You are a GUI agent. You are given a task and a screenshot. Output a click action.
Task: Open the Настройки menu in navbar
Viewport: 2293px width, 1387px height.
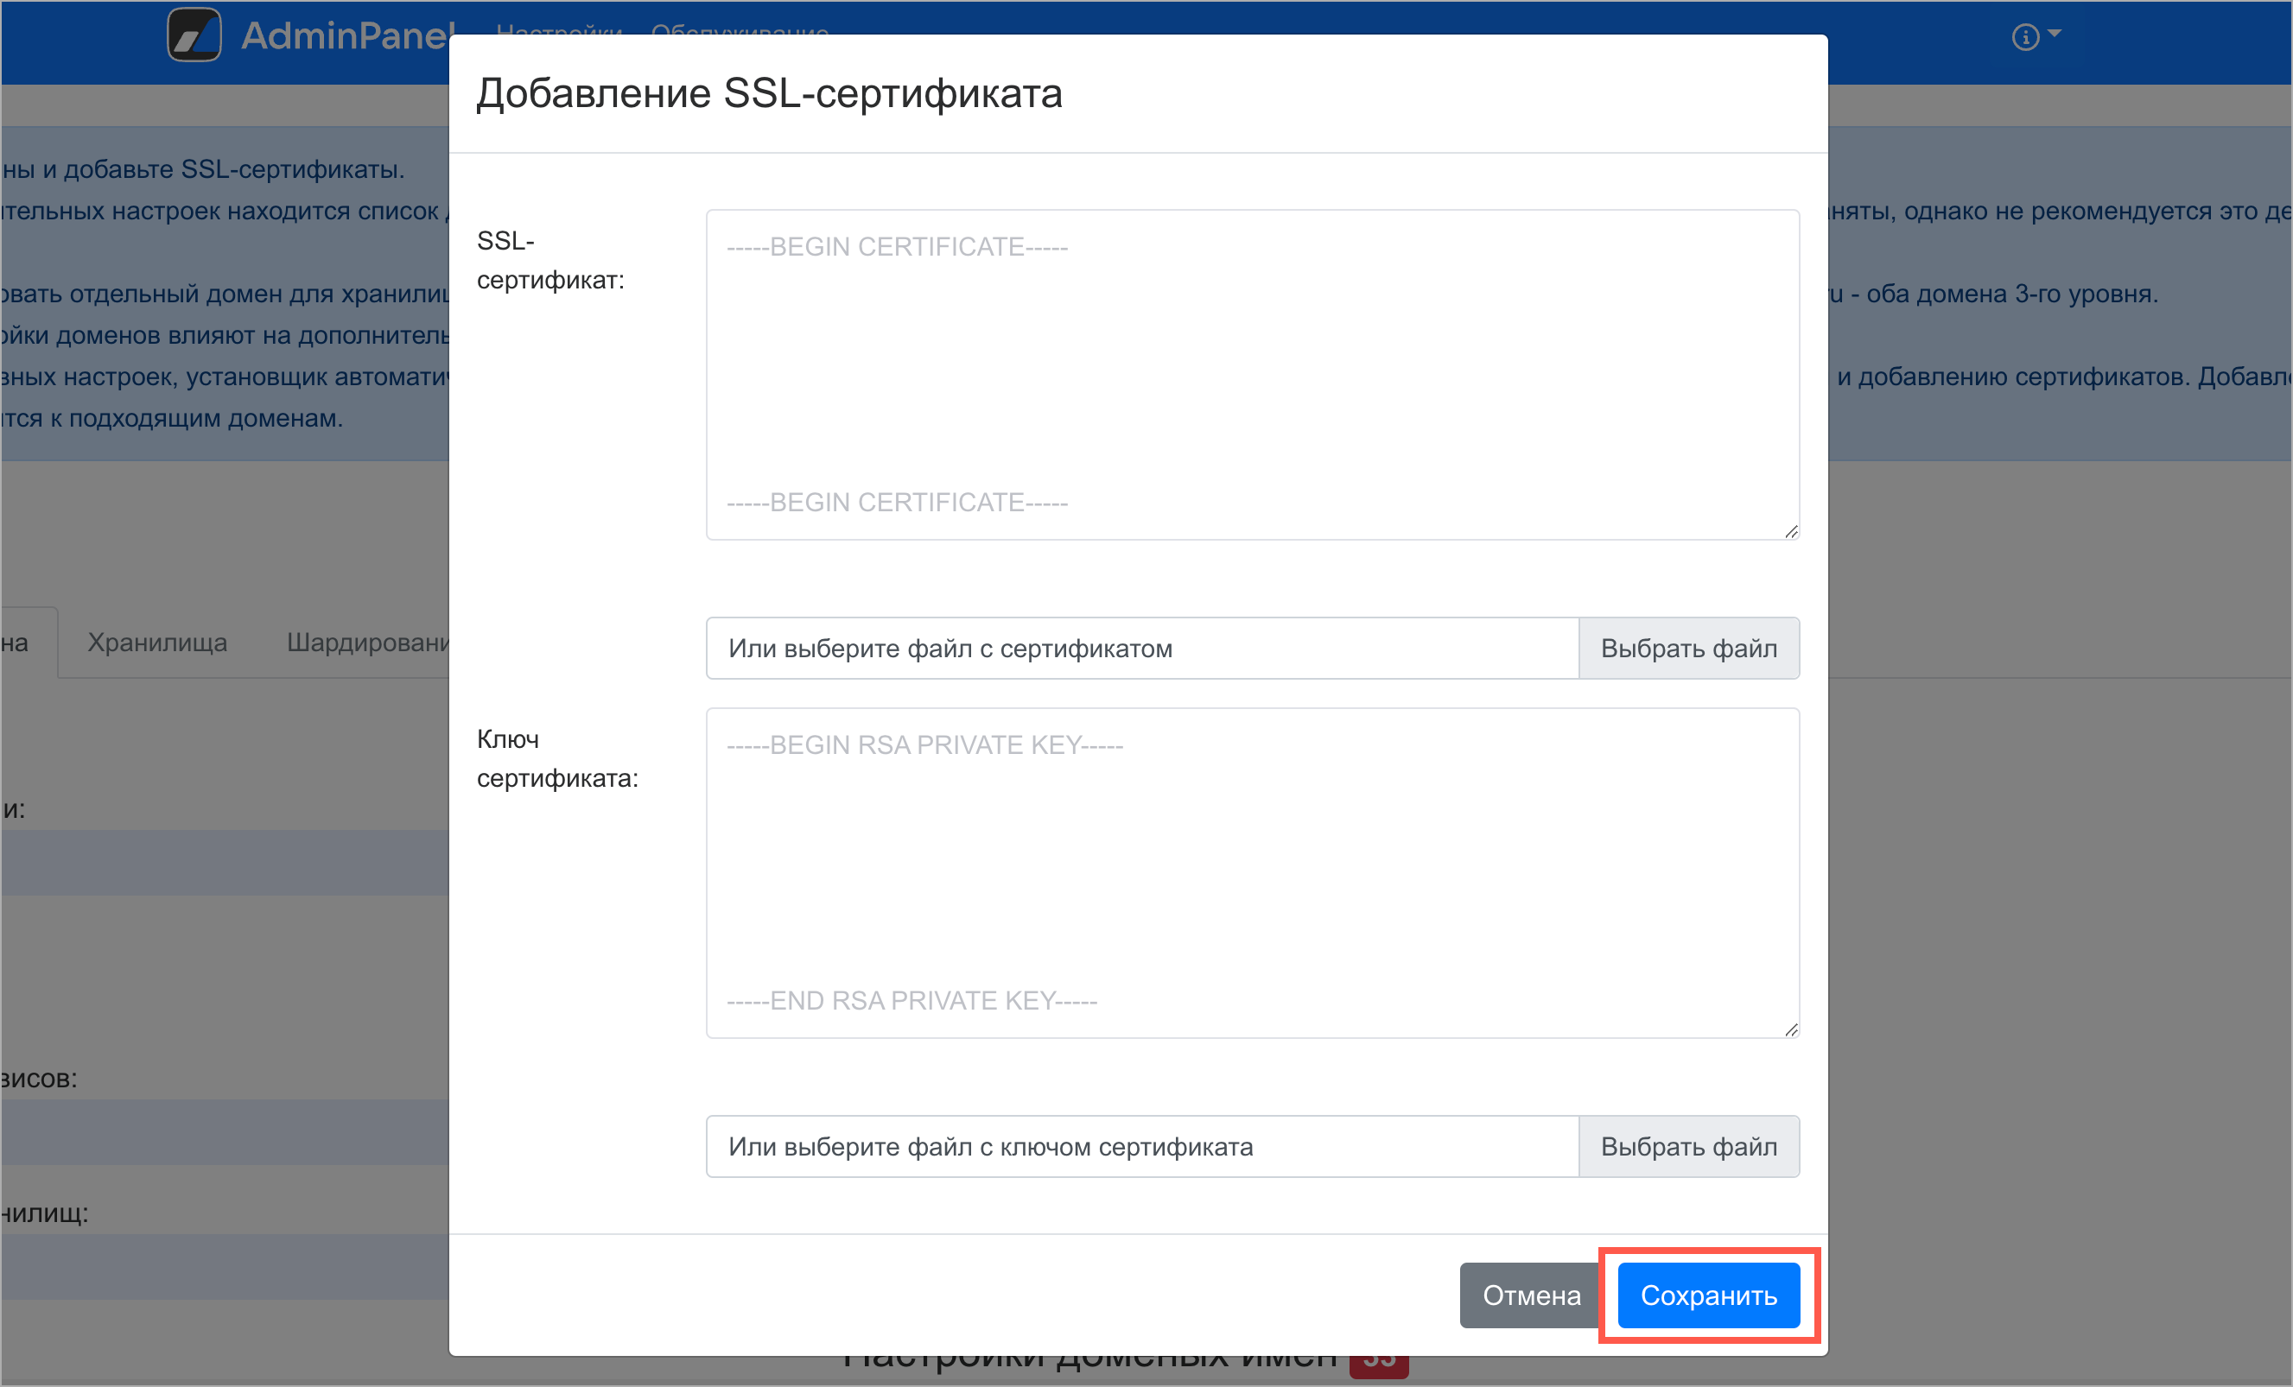[x=558, y=29]
